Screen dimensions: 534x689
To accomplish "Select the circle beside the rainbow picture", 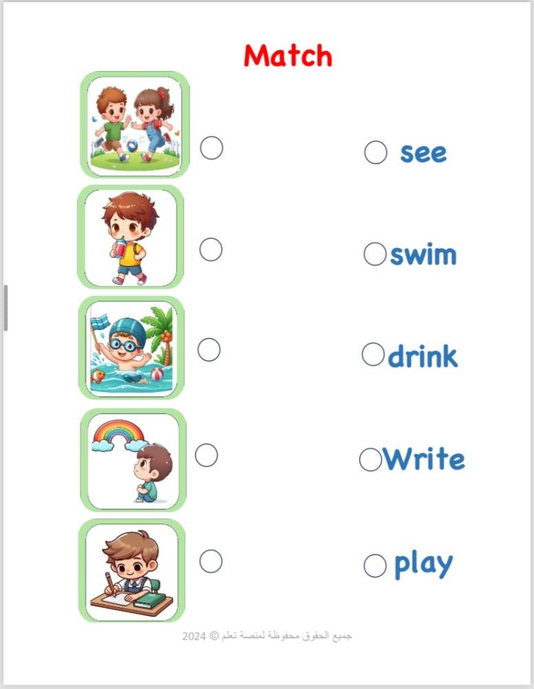I will click(206, 455).
